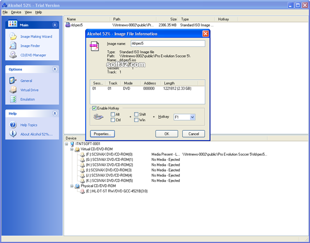Open the Help menu
Viewport: 310px width, 243px height.
point(38,12)
